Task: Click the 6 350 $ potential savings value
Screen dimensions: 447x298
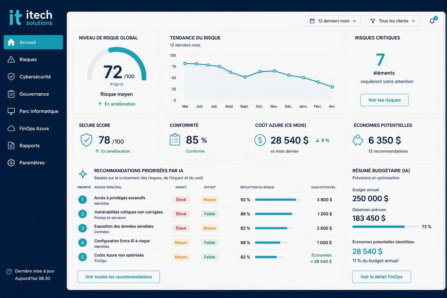Action: (385, 140)
